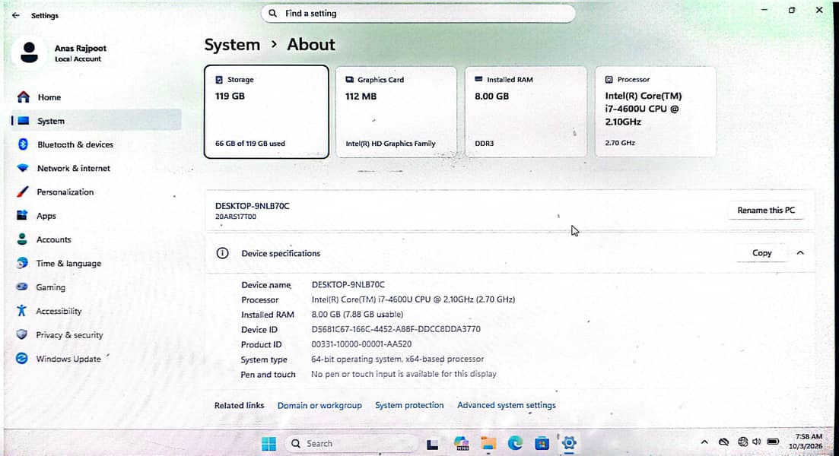The height and width of the screenshot is (456, 839).
Task: Open Personalization settings
Action: click(97, 192)
